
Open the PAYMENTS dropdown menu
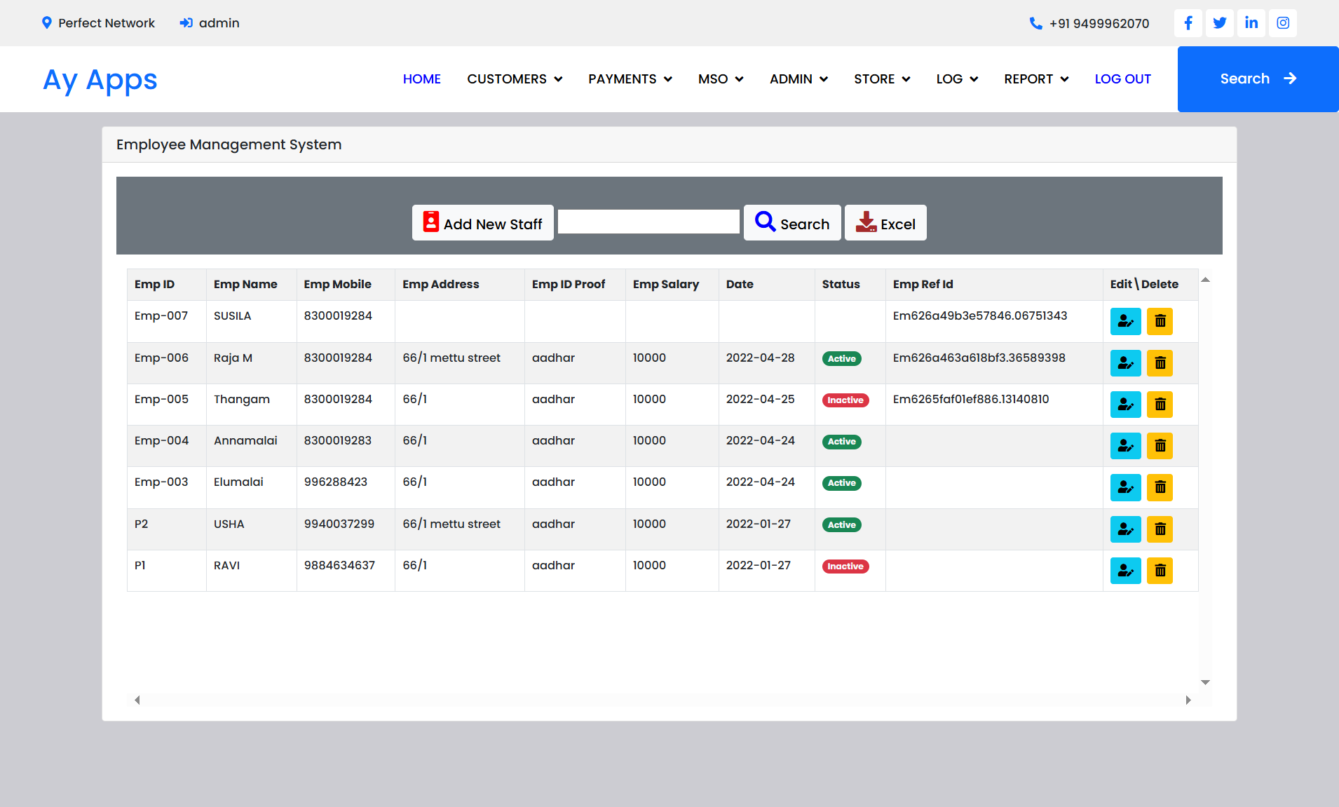point(630,79)
